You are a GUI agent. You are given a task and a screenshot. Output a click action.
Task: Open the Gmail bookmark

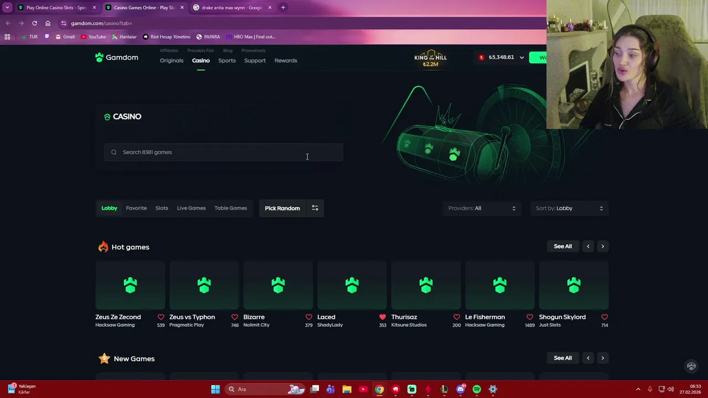click(x=65, y=37)
